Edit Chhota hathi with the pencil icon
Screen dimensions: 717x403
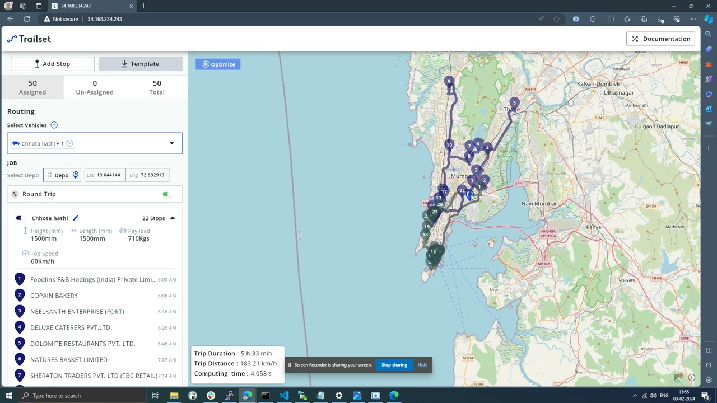pyautogui.click(x=76, y=218)
